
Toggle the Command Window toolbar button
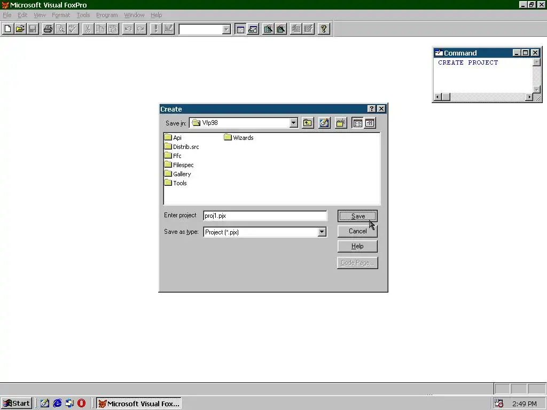[x=240, y=29]
